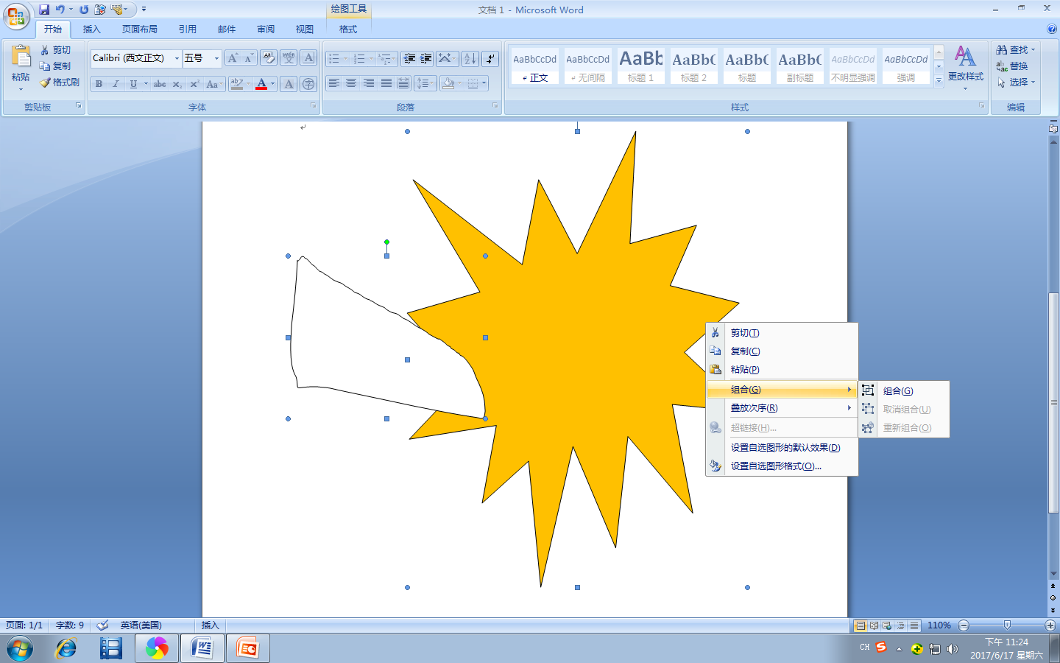Click the Enclose Characters (字) circle icon

pyautogui.click(x=308, y=84)
